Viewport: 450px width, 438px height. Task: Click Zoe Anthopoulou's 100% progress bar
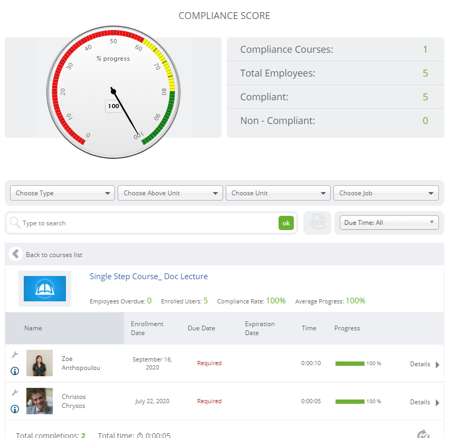pyautogui.click(x=350, y=364)
